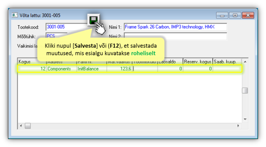
Task: Select the 123,6 material value cell
Action: (x=119, y=69)
